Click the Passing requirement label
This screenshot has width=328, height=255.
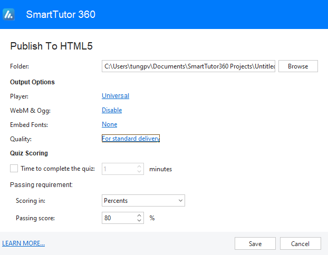42,185
